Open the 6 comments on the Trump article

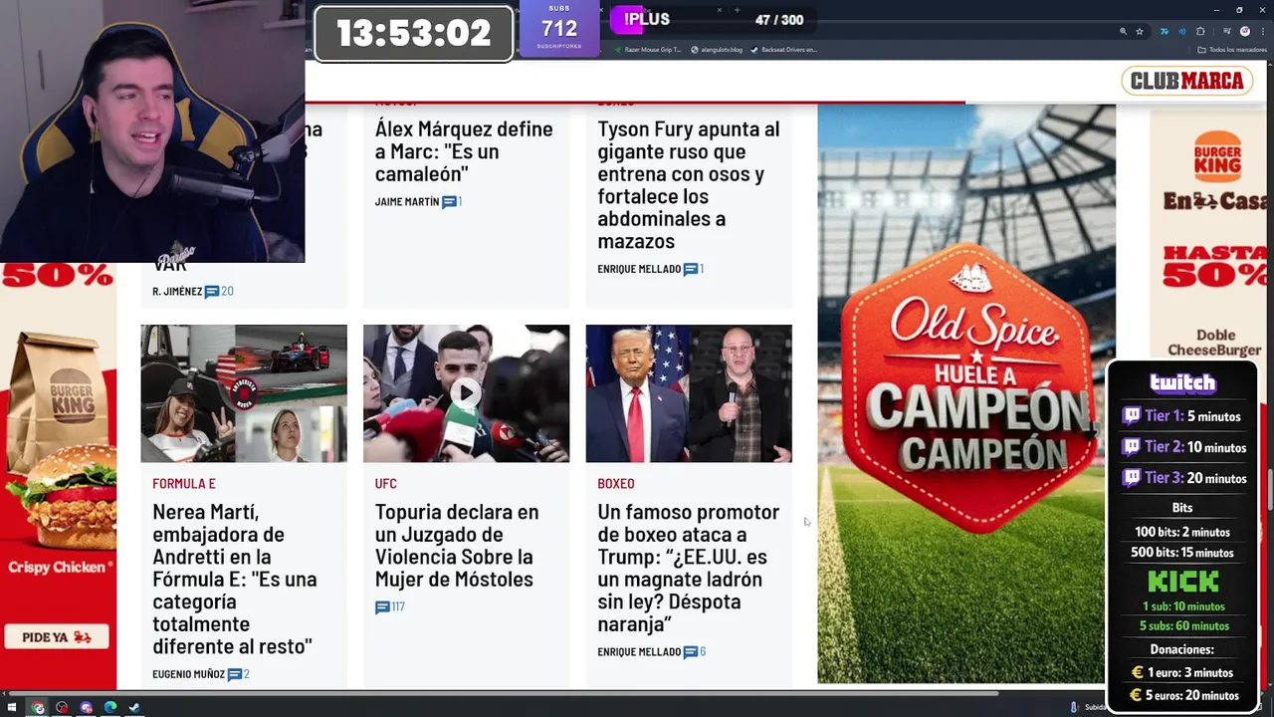click(695, 652)
